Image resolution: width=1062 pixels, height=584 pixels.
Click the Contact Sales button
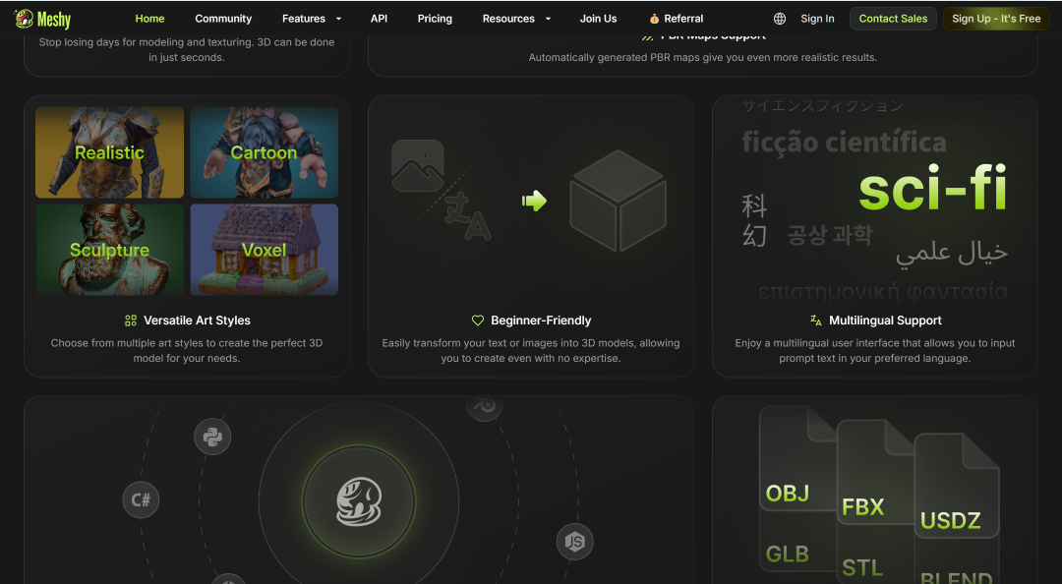893,19
